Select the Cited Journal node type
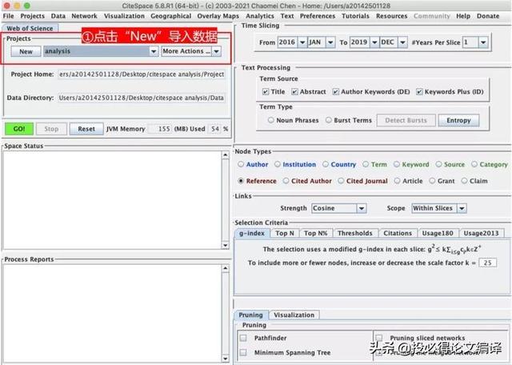 pos(341,181)
